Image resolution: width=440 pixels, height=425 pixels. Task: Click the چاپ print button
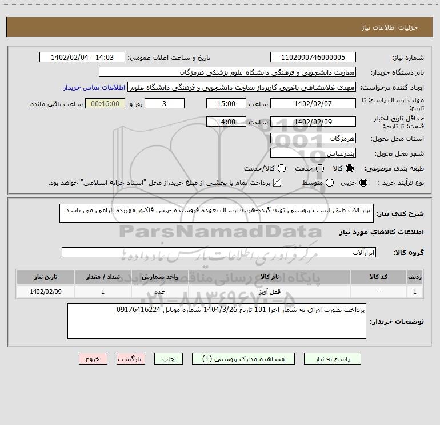point(169,359)
